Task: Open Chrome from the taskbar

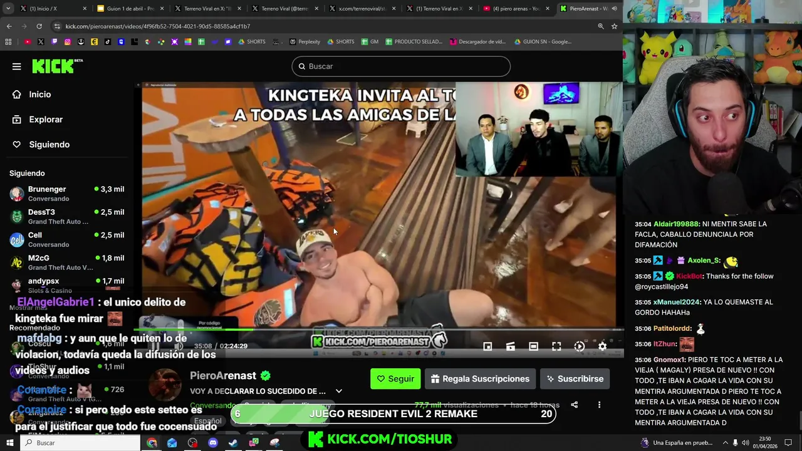Action: tap(152, 443)
